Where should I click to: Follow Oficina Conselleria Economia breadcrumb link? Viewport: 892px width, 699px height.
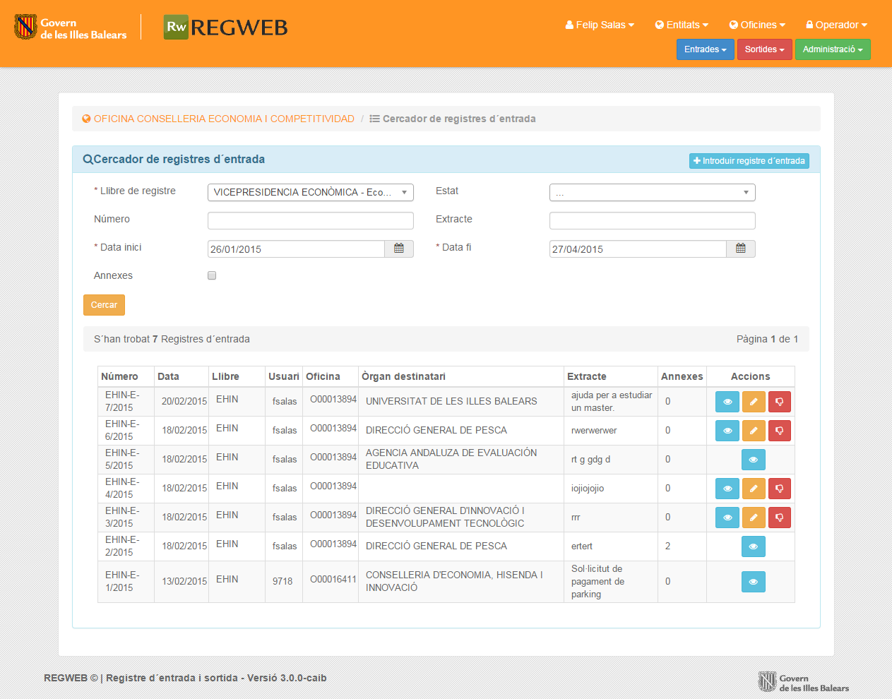tap(223, 119)
